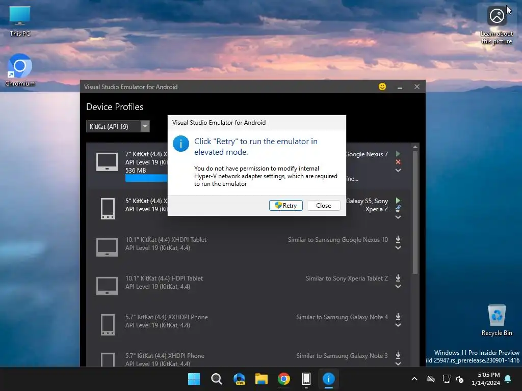Screen dimensions: 522x391
Task: Select the 5.7" XXHDPI Phone device thumbnail
Action: [108, 324]
